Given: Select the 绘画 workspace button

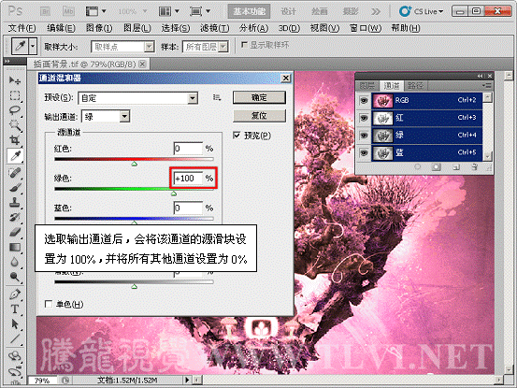Looking at the screenshot, I should (319, 11).
